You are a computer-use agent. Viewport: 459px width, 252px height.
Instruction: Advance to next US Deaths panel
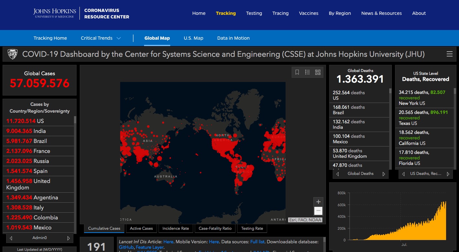pyautogui.click(x=448, y=174)
